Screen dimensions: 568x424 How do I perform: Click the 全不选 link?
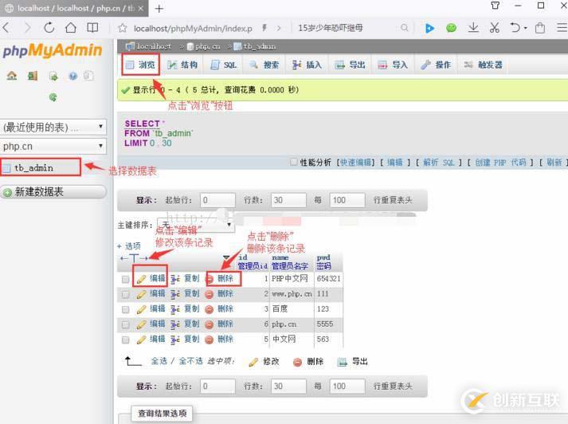click(190, 361)
